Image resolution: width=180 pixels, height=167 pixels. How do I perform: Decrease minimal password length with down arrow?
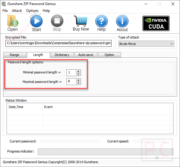78,74
